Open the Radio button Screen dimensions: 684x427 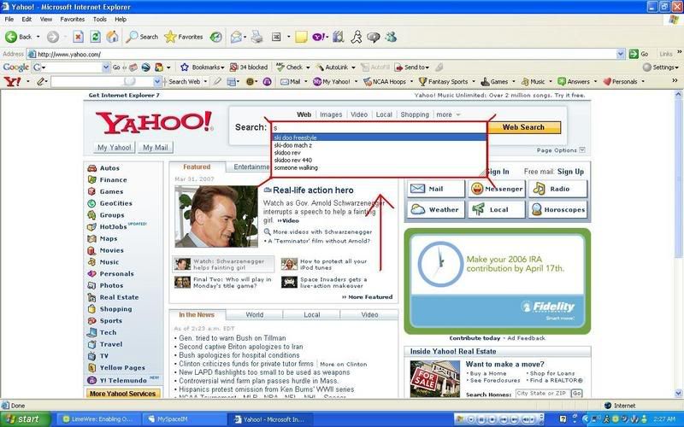tap(558, 189)
